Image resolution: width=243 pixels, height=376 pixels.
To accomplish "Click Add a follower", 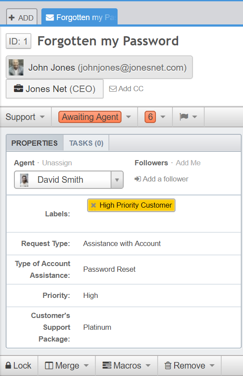I will 162,179.
